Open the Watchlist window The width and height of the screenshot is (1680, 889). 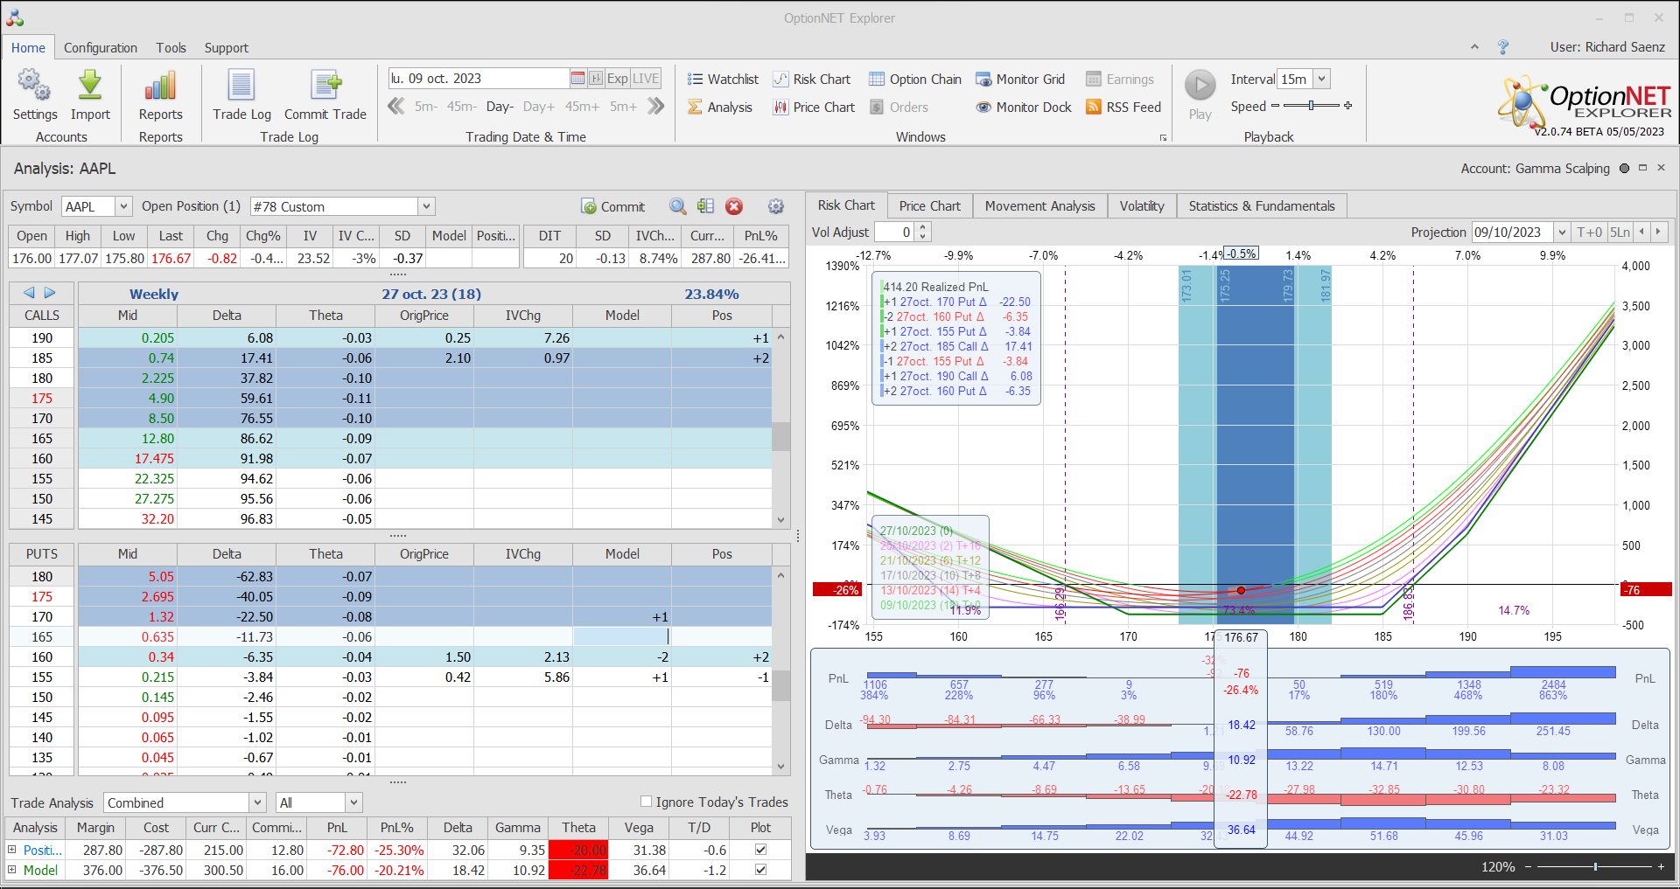(723, 80)
